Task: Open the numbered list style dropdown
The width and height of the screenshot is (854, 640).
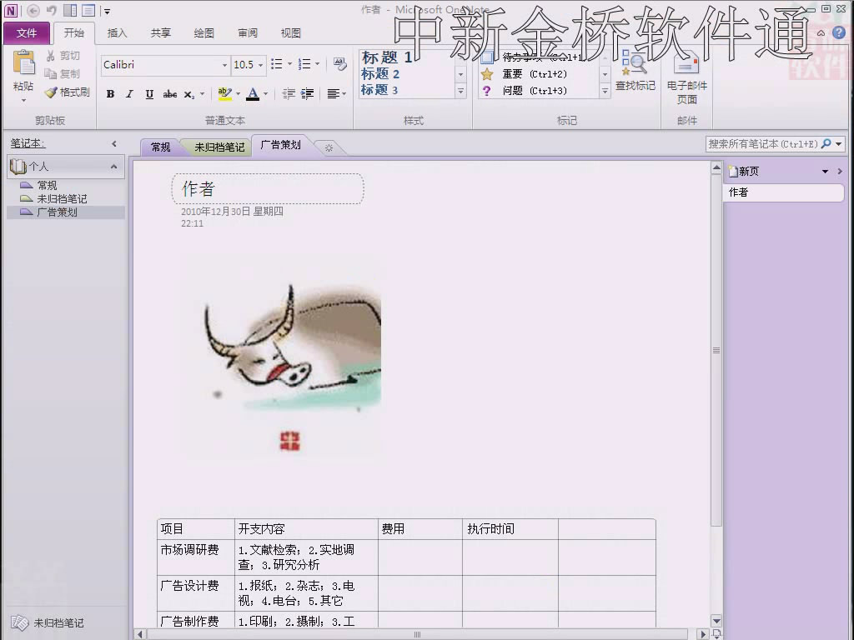Action: [317, 64]
